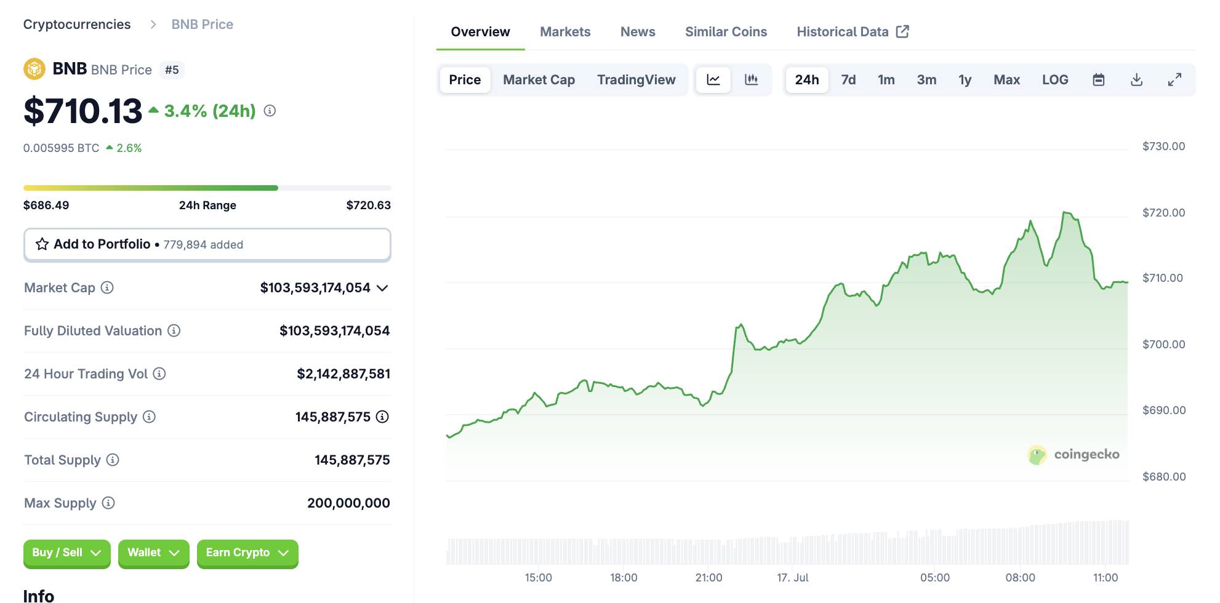Click the $710.13 price value
The width and height of the screenshot is (1220, 603).
(82, 111)
